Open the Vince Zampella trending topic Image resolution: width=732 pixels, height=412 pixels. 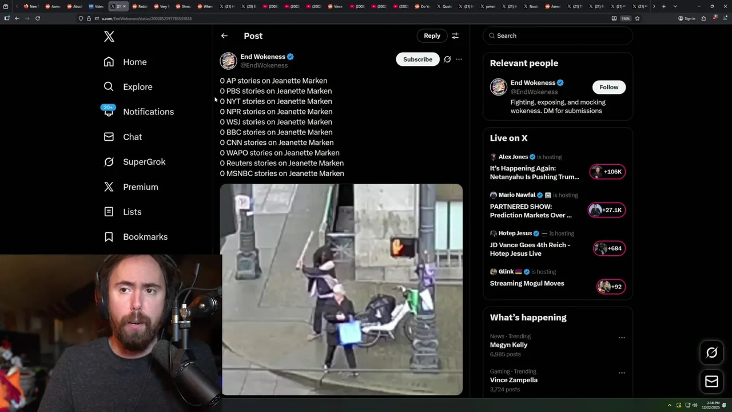click(x=514, y=380)
